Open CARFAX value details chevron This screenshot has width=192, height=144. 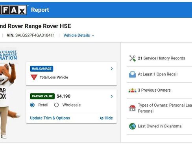(112, 96)
